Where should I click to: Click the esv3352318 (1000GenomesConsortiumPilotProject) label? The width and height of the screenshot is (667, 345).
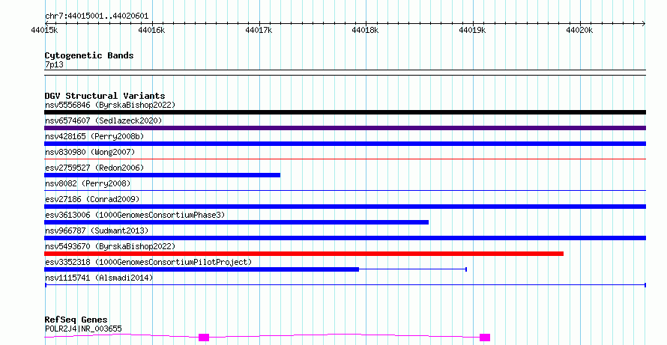pyautogui.click(x=148, y=262)
